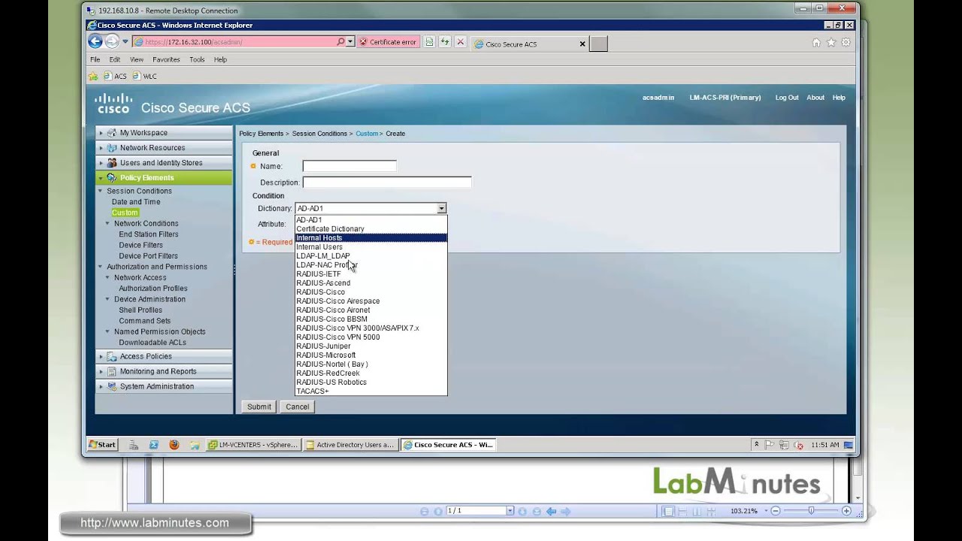Choose RADIUS-Microsoft option
Image resolution: width=962 pixels, height=541 pixels.
point(371,355)
